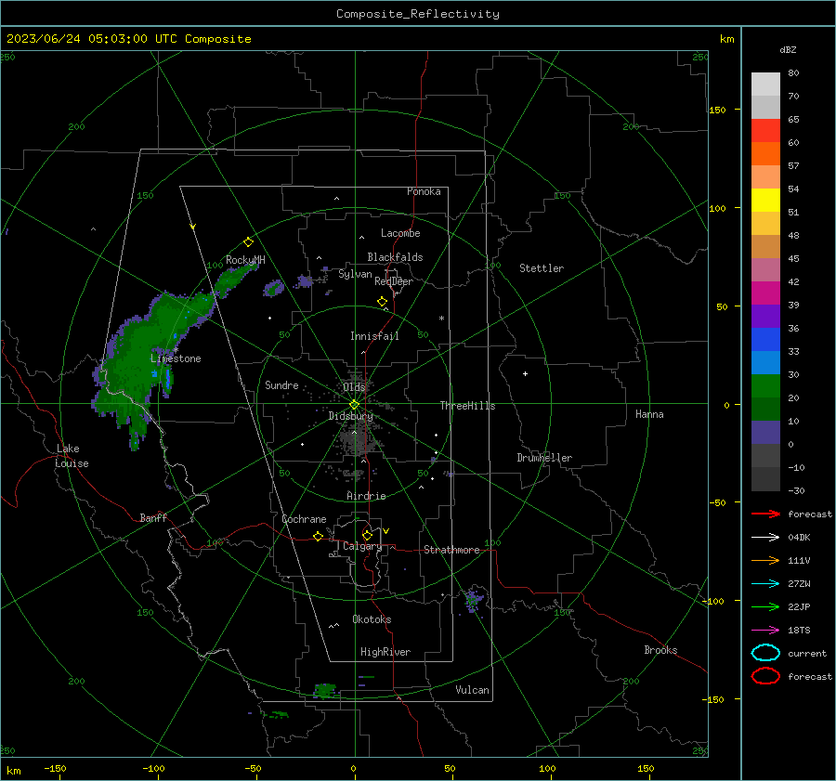Click the Drumheller town label
Viewport: 836px width, 781px height.
[544, 458]
